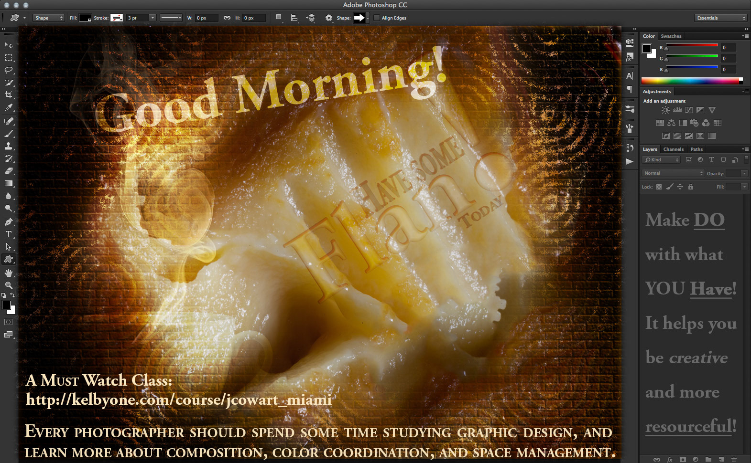Toggle shape layer filter in Layers panel

coord(723,160)
